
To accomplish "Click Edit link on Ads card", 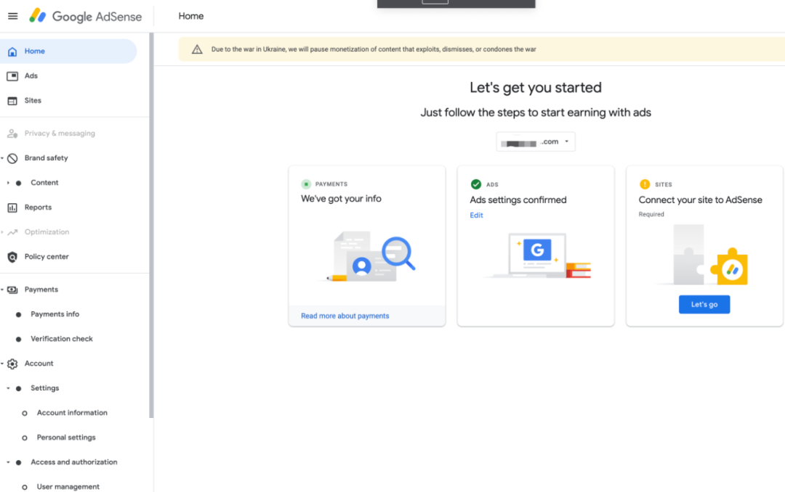I will 476,216.
